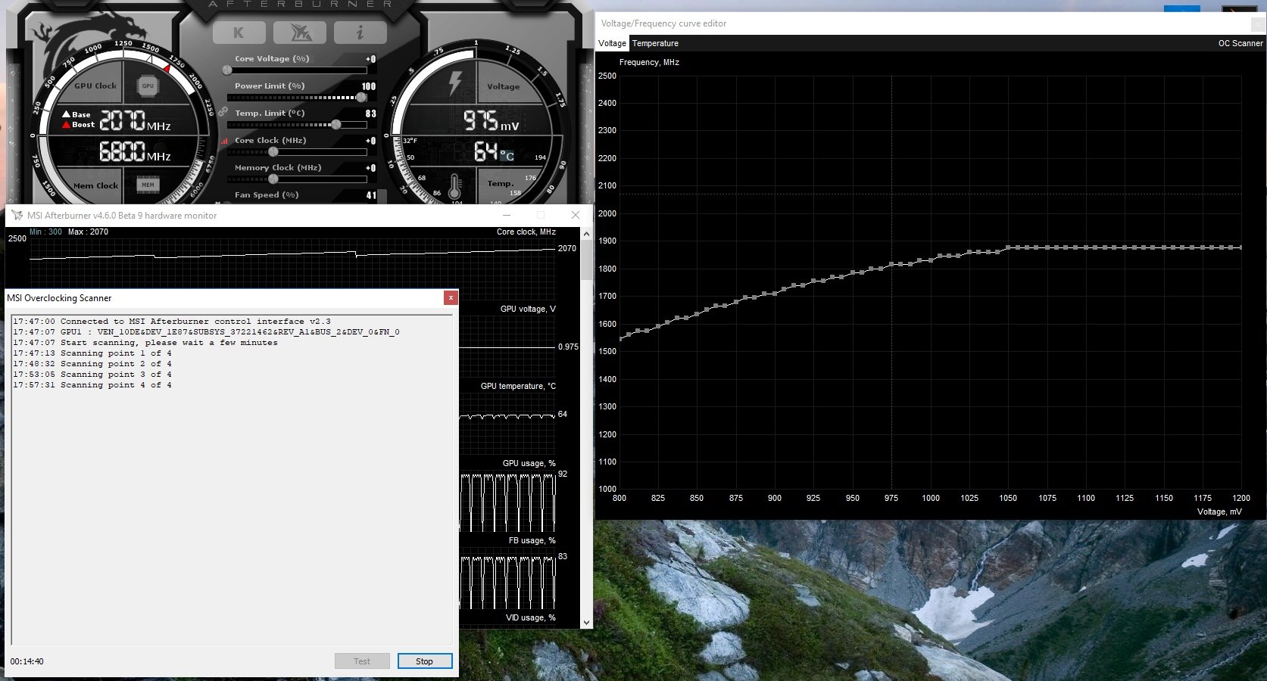This screenshot has width=1267, height=681.
Task: Click the lightning bolt voltage icon
Action: tap(455, 83)
